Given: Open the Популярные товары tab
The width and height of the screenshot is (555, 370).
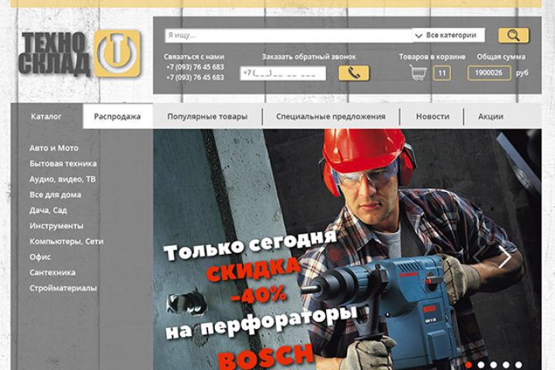Looking at the screenshot, I should [207, 116].
